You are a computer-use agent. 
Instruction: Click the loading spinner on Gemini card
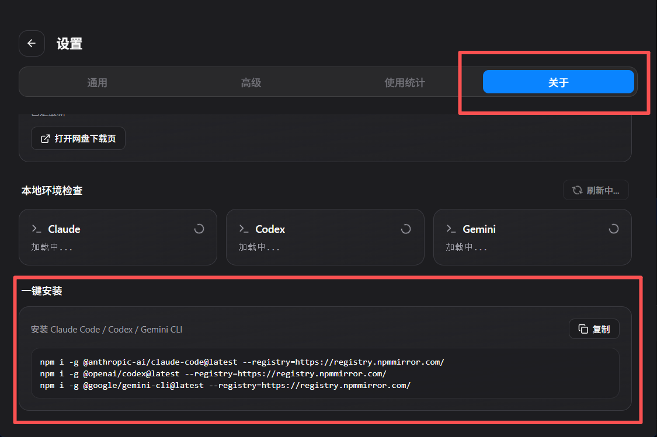tap(613, 229)
